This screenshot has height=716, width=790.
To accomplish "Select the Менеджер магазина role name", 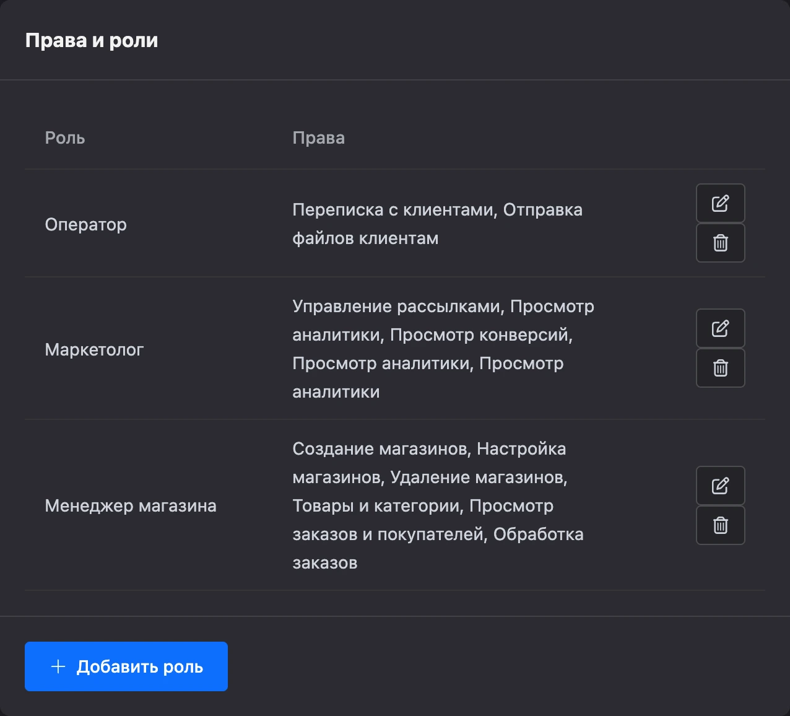I will (131, 505).
